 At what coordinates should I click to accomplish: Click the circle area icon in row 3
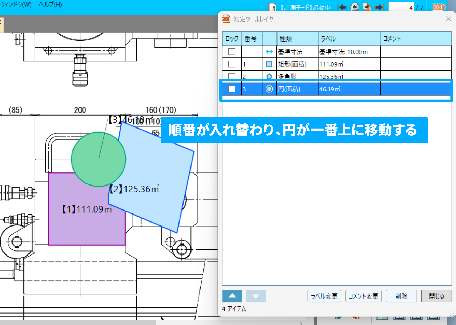coord(269,89)
